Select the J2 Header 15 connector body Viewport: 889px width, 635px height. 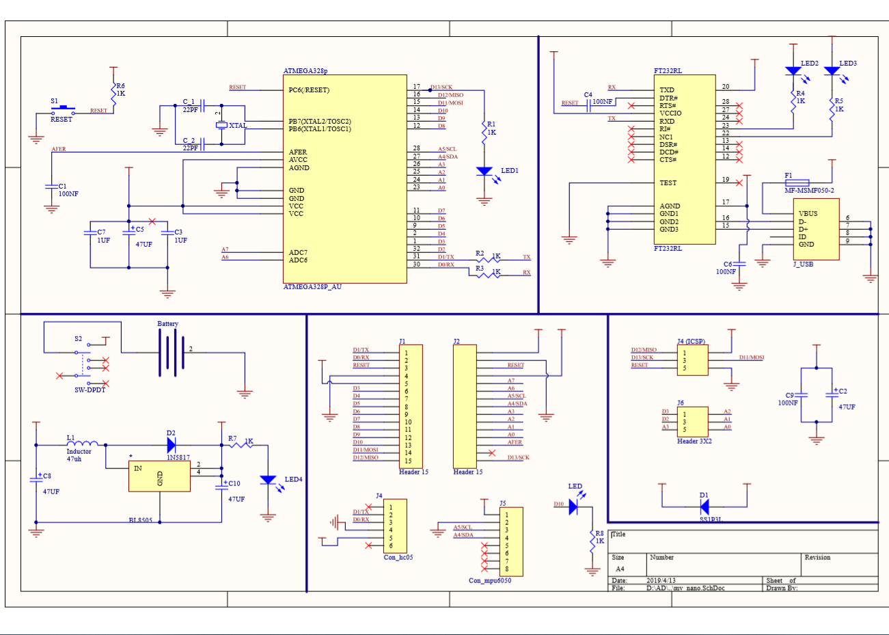[465, 406]
